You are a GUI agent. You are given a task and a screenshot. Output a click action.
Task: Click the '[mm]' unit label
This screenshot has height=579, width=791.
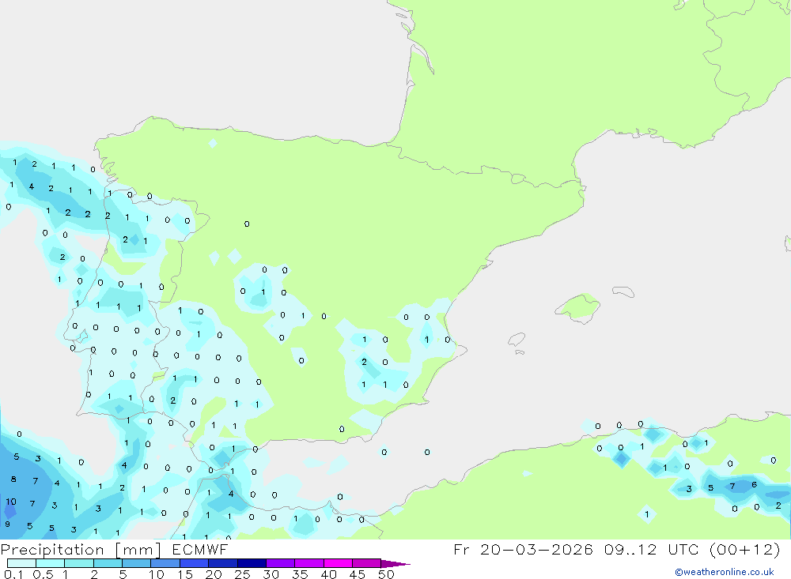138,550
